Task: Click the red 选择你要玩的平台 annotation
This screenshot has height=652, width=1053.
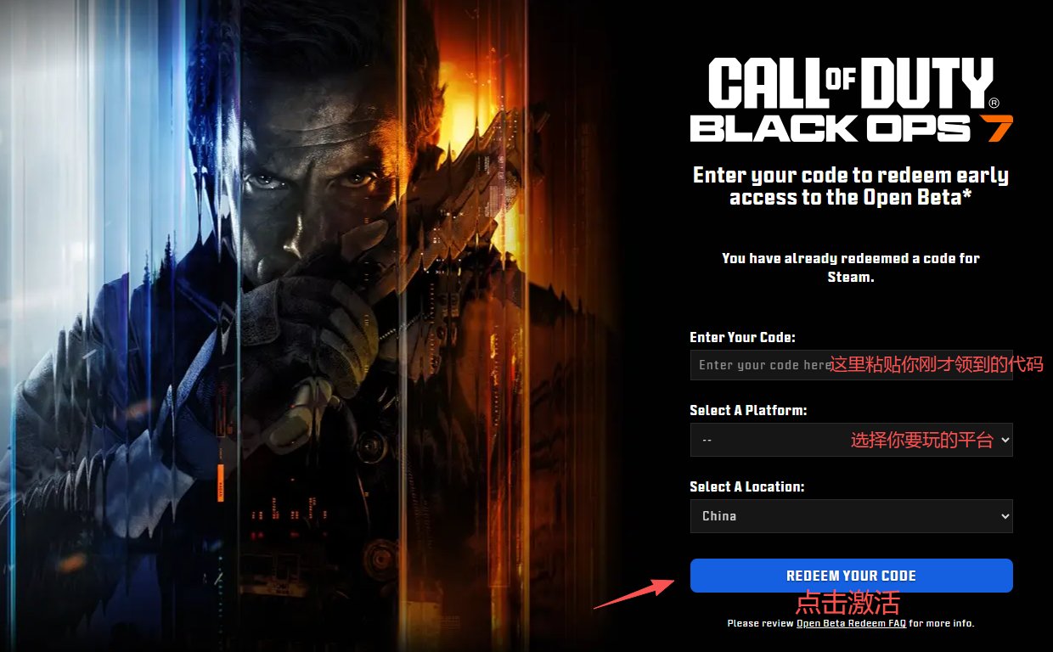Action: point(921,440)
